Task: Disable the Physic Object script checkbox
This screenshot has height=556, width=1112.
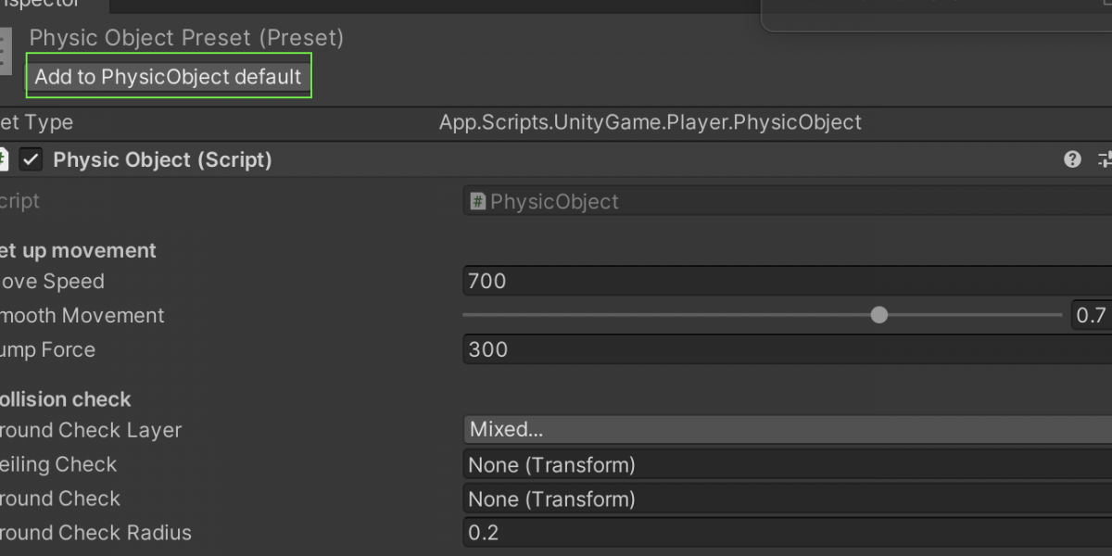Action: tap(32, 159)
